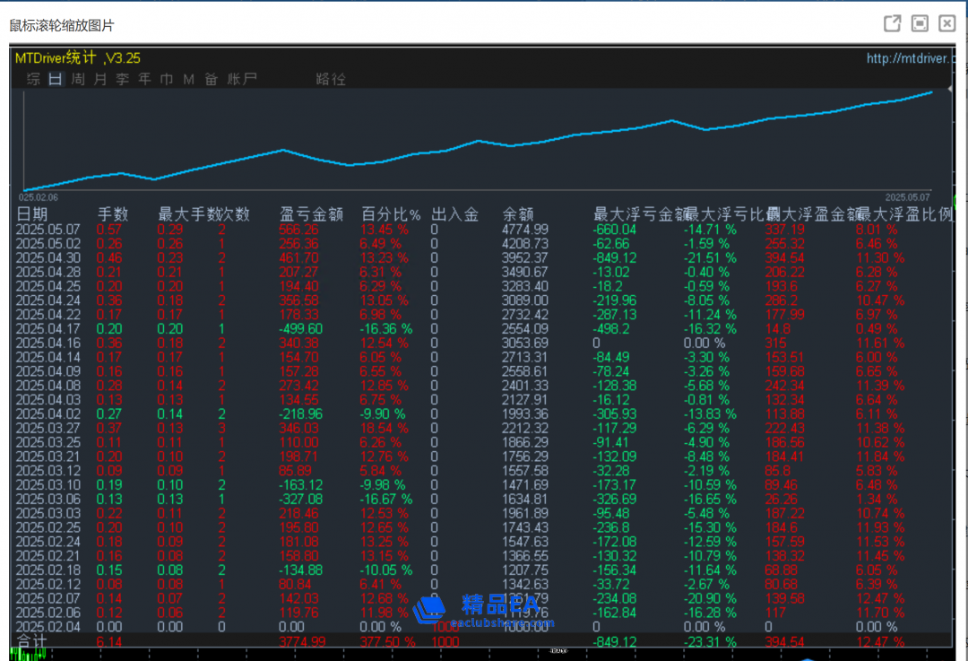Open the M tab
Viewport: 968px width, 661px height.
coord(188,80)
